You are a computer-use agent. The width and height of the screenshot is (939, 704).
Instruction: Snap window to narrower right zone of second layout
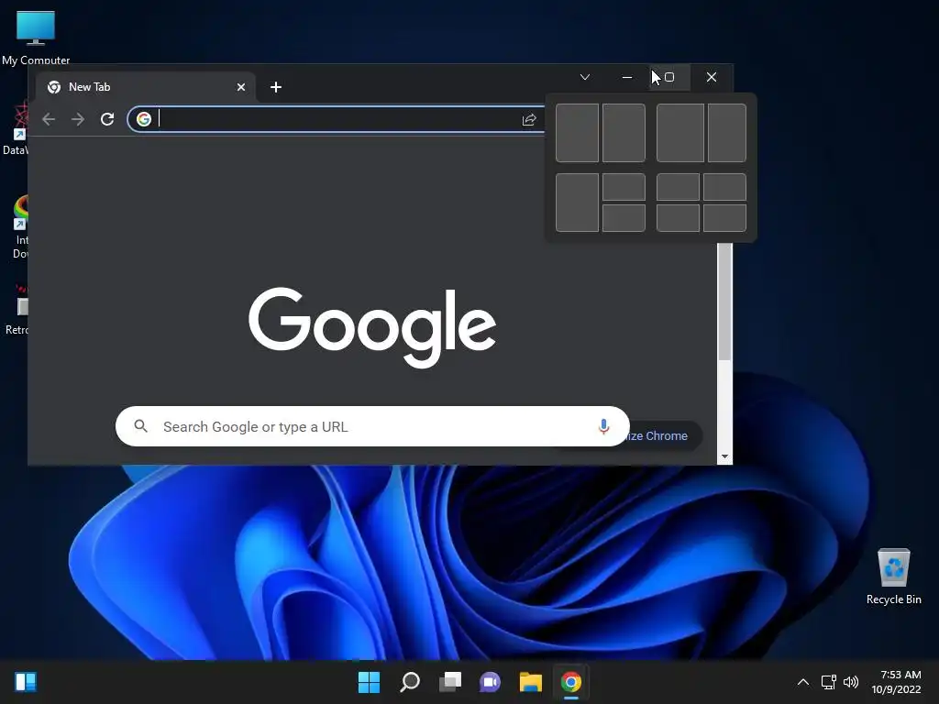pyautogui.click(x=727, y=133)
